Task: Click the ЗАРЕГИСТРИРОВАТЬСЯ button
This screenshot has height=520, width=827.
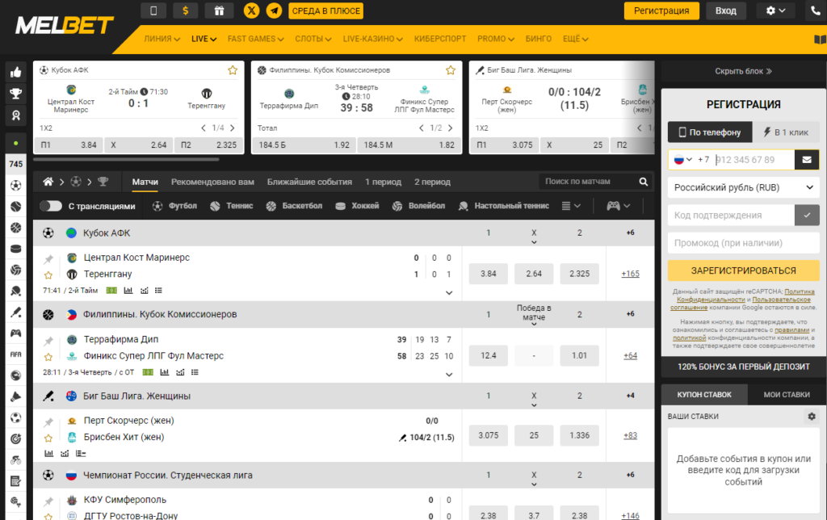Action: pyautogui.click(x=744, y=270)
